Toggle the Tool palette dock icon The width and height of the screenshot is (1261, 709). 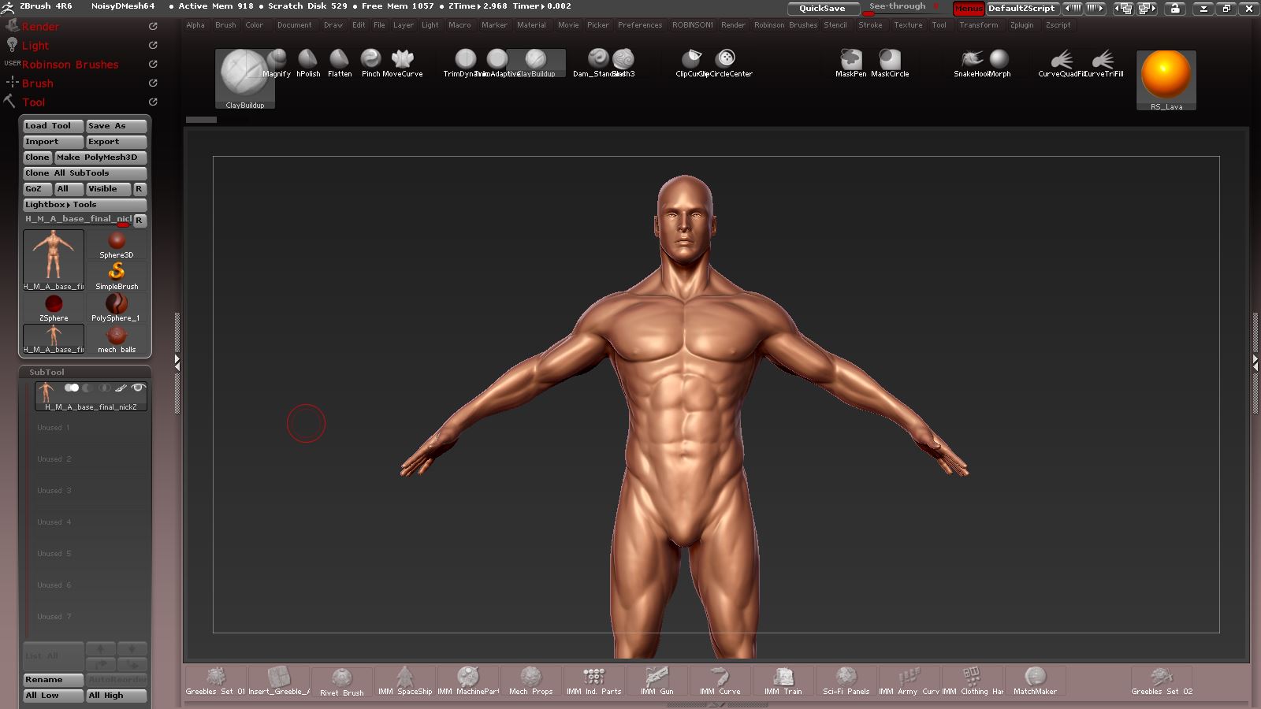coord(153,102)
